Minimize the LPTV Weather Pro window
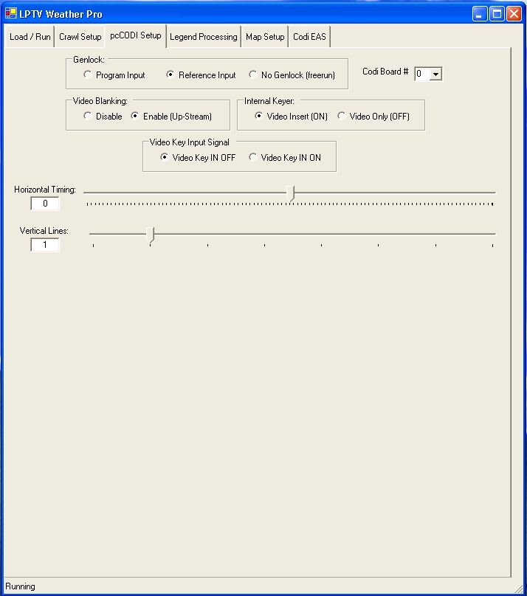The height and width of the screenshot is (596, 527). 480,14
